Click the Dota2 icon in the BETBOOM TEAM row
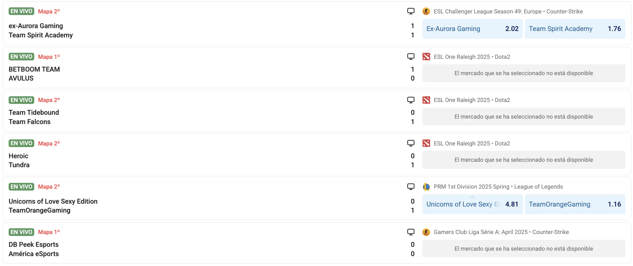The image size is (633, 266). [x=426, y=57]
